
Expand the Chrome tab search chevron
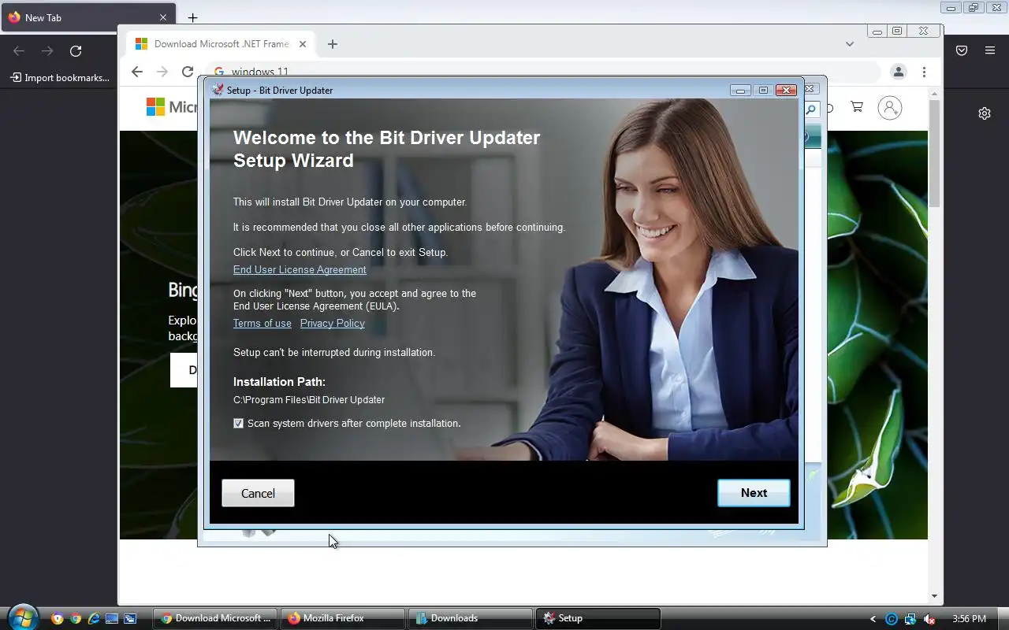850,44
